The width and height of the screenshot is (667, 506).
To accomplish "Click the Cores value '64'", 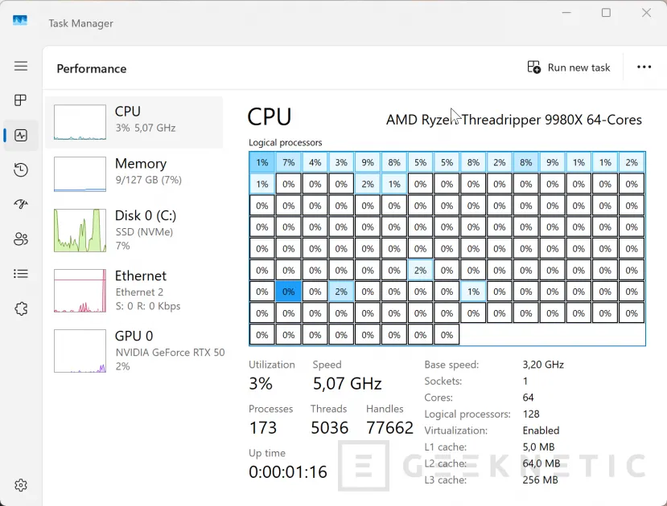I will pyautogui.click(x=528, y=398).
